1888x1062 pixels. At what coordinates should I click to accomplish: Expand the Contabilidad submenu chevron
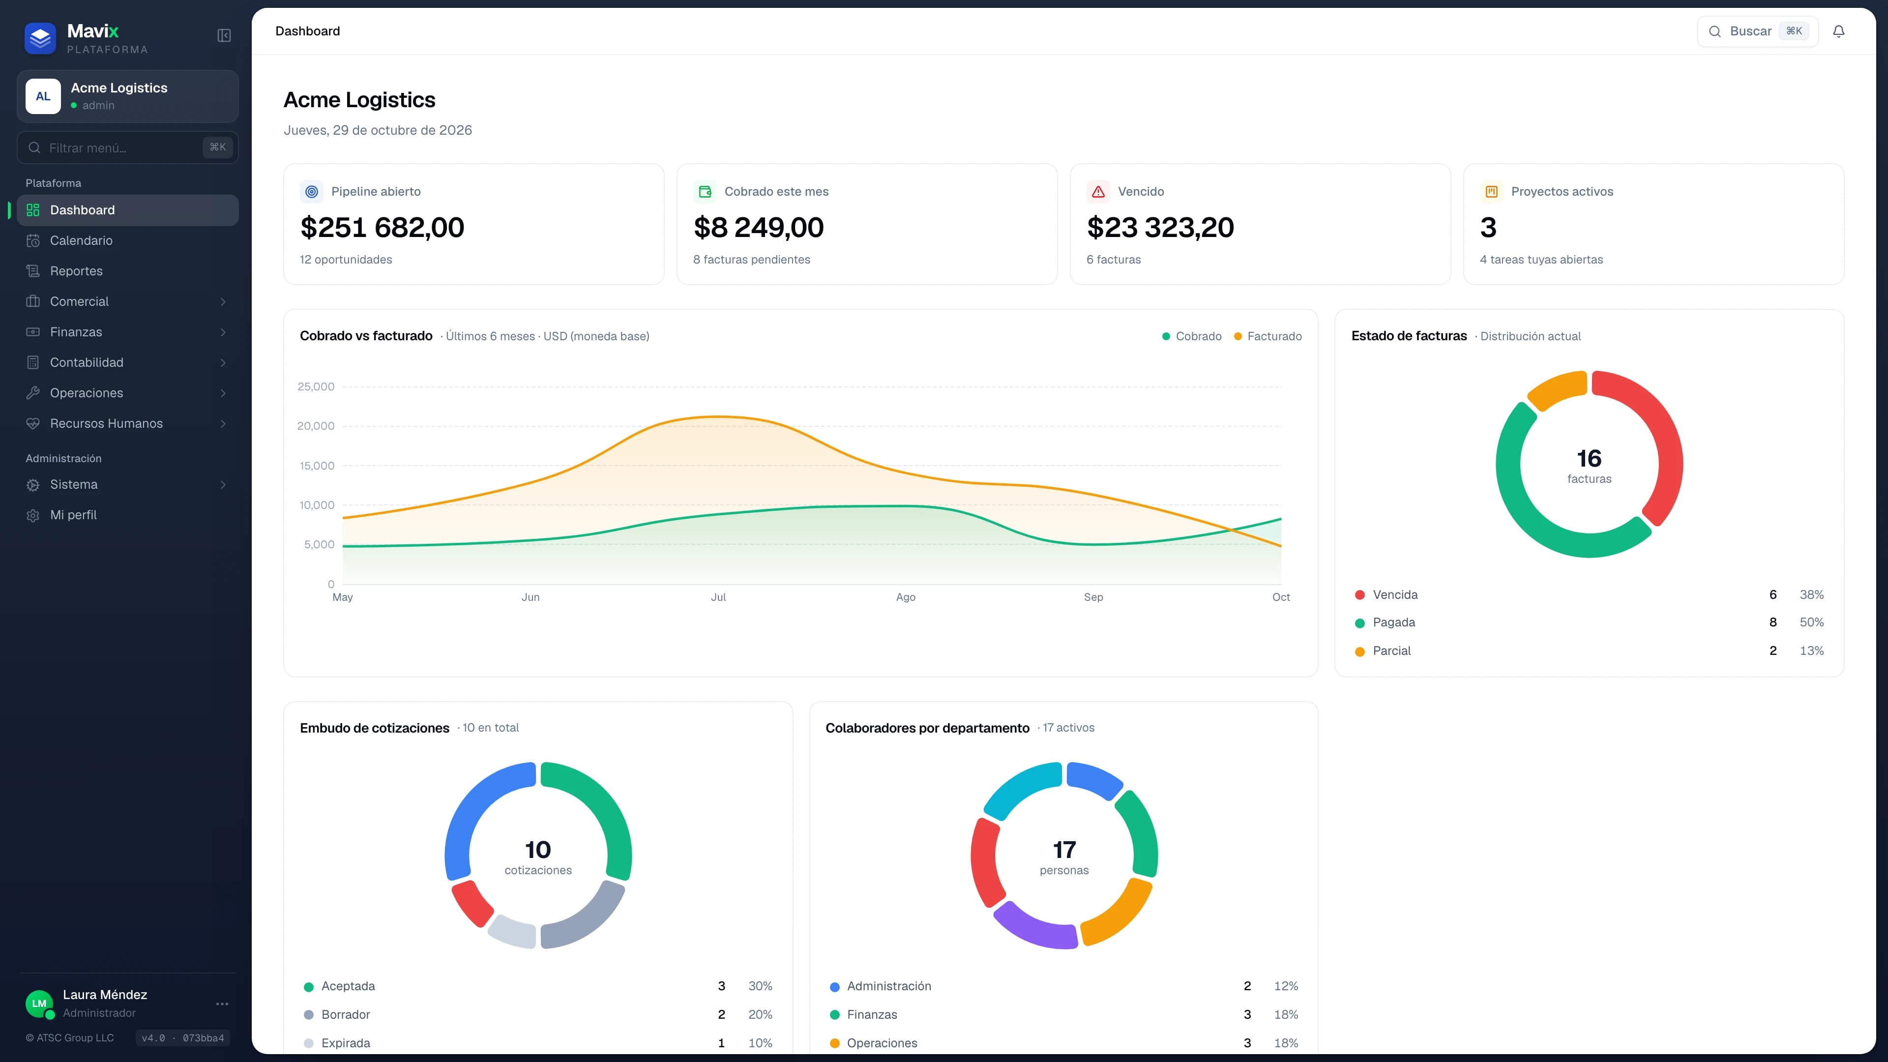click(223, 363)
